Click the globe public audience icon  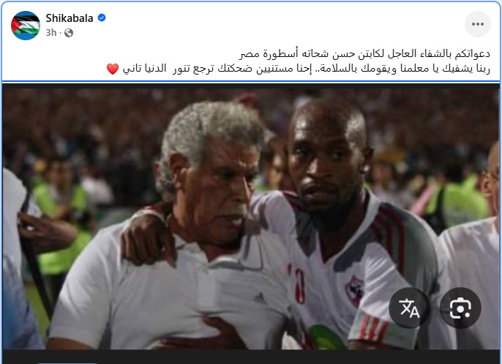(x=69, y=33)
